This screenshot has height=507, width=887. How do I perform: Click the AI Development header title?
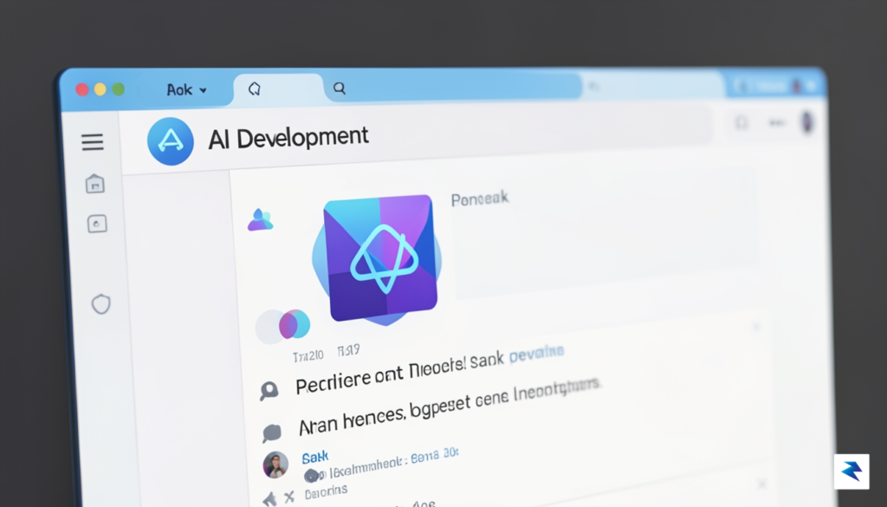[288, 138]
